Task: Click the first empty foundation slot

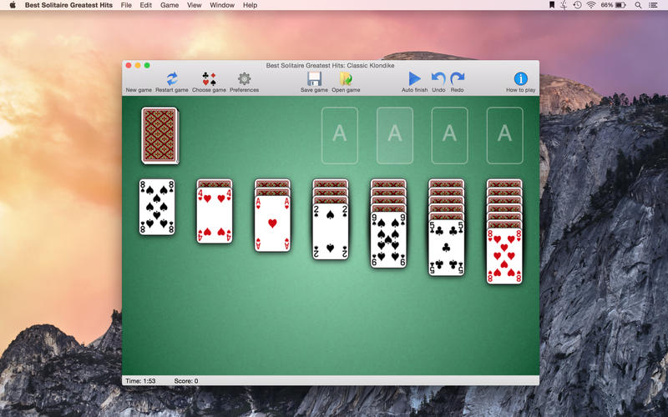Action: click(x=340, y=135)
